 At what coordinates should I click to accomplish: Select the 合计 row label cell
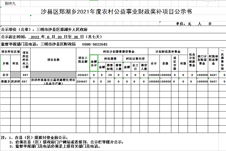click(x=5, y=75)
